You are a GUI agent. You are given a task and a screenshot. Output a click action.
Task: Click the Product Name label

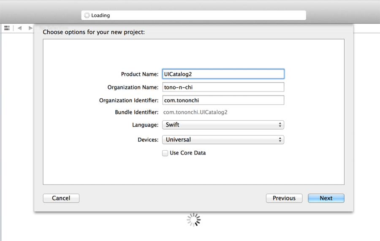(x=139, y=74)
